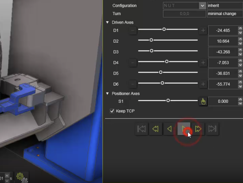Collapse the Positioner Axes section
This screenshot has height=183, width=243.
108,93
